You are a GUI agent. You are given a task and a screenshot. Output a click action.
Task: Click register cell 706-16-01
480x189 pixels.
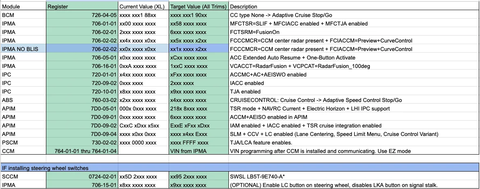click(82, 66)
